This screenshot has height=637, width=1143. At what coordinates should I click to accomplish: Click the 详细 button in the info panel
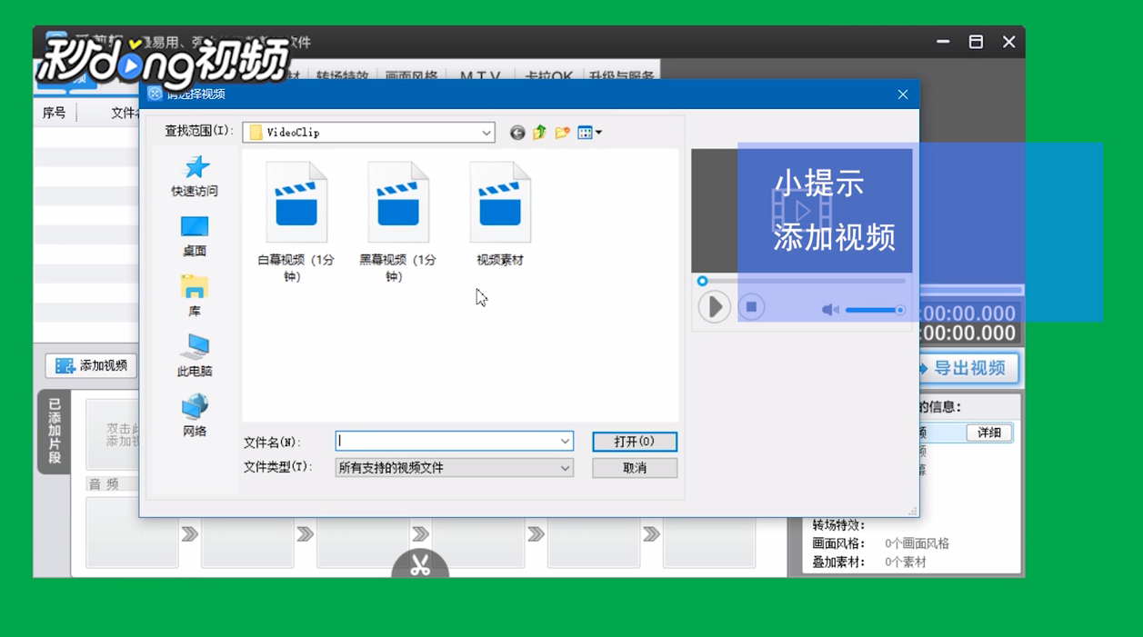[989, 433]
